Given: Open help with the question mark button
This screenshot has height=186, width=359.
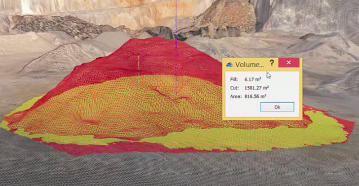Looking at the screenshot, I should pos(272,63).
